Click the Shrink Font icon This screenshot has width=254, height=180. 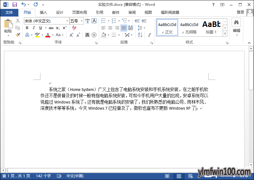tap(78, 35)
